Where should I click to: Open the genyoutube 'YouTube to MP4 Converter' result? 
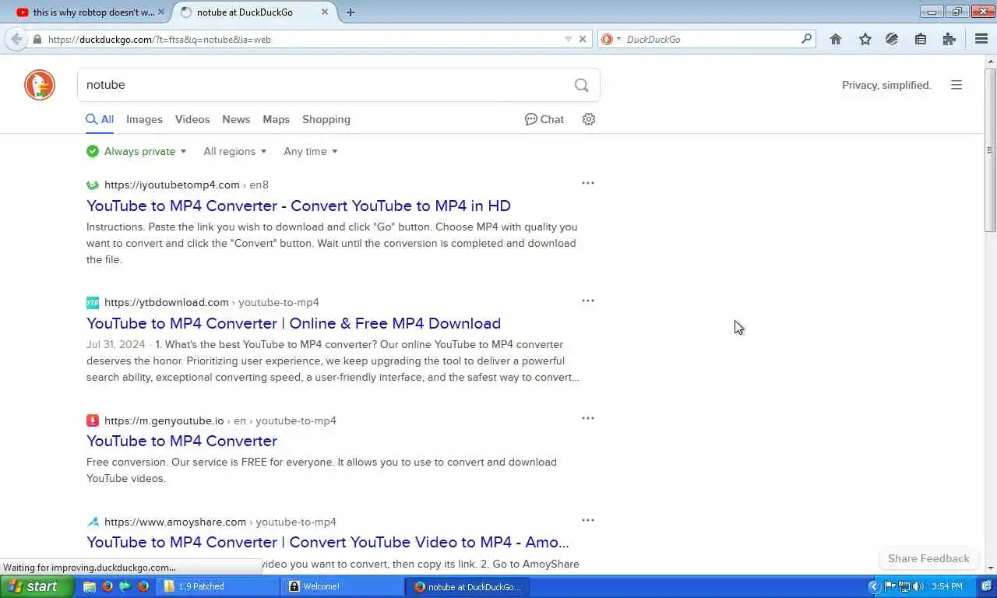tap(181, 441)
